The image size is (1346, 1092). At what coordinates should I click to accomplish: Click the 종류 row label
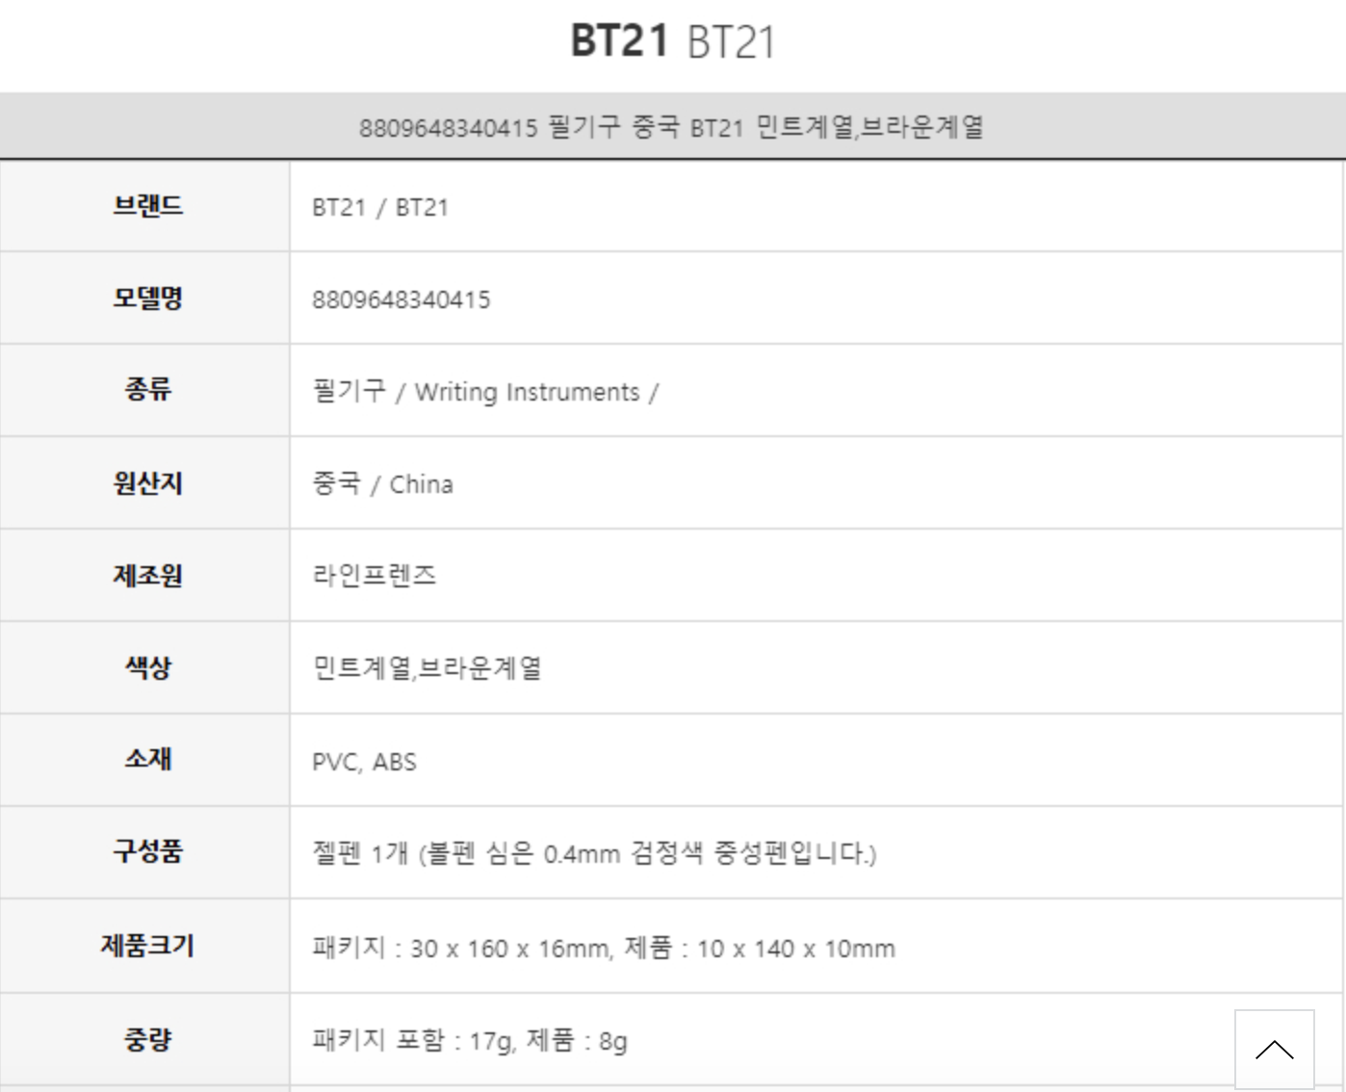pos(147,390)
